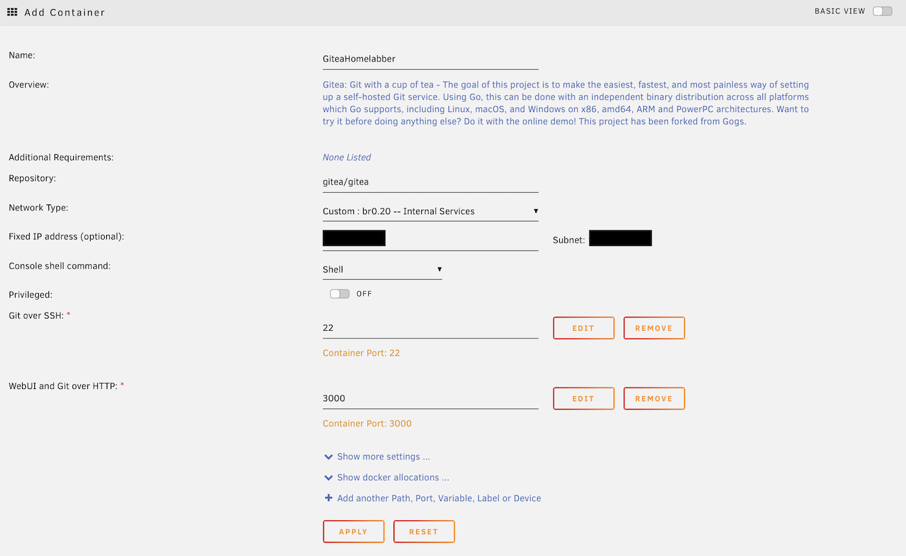Viewport: 906px width, 556px height.
Task: Edit the WebUI and Git over HTTP port
Action: point(583,399)
